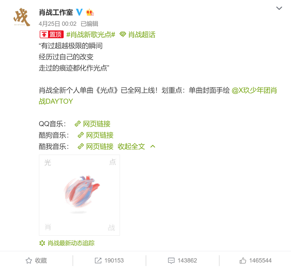This screenshot has width=291, height=269.
Task: Open the 肖战超话 super topic link
Action: point(138,35)
